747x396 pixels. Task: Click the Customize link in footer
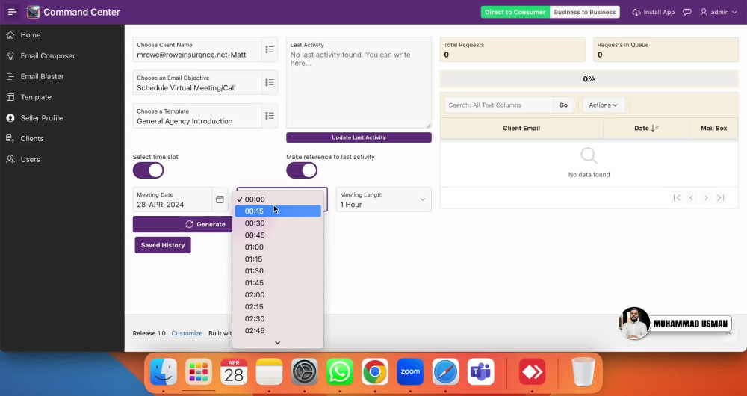tap(187, 333)
